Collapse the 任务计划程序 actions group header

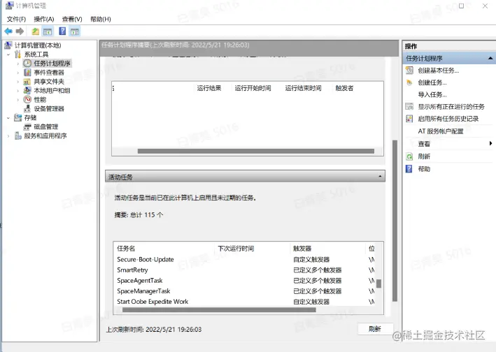tap(490, 58)
